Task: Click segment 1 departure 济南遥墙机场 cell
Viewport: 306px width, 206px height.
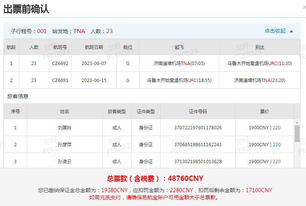Action: pyautogui.click(x=179, y=64)
